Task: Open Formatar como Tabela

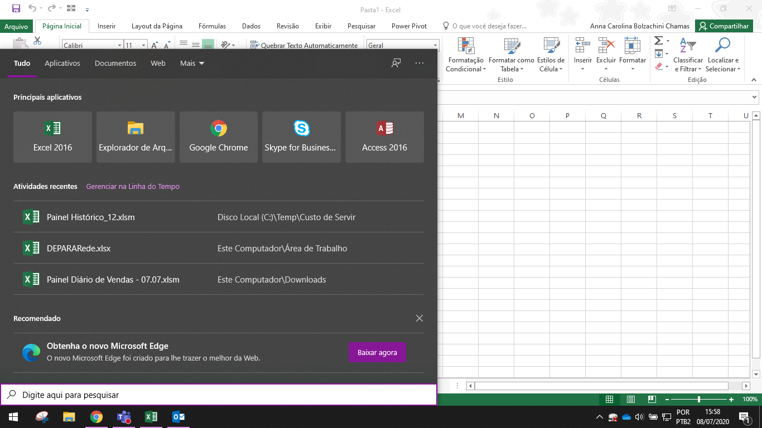Action: (512, 55)
